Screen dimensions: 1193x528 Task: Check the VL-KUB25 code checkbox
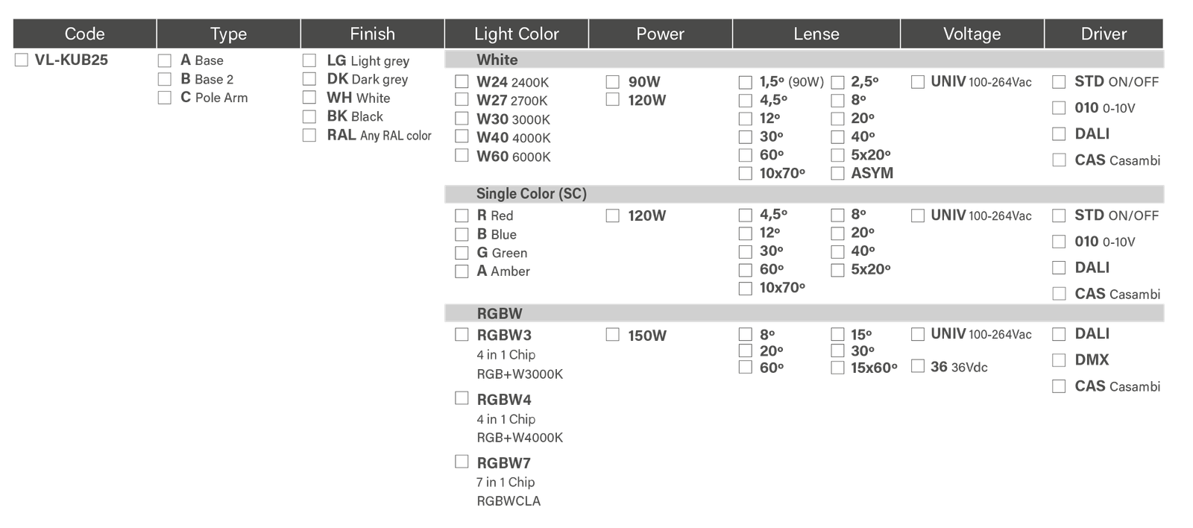coord(21,60)
